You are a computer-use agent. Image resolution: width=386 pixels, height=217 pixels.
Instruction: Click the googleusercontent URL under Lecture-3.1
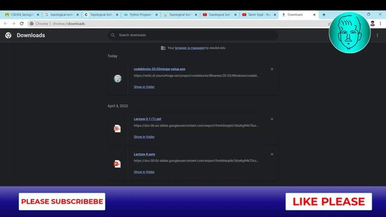[196, 125]
